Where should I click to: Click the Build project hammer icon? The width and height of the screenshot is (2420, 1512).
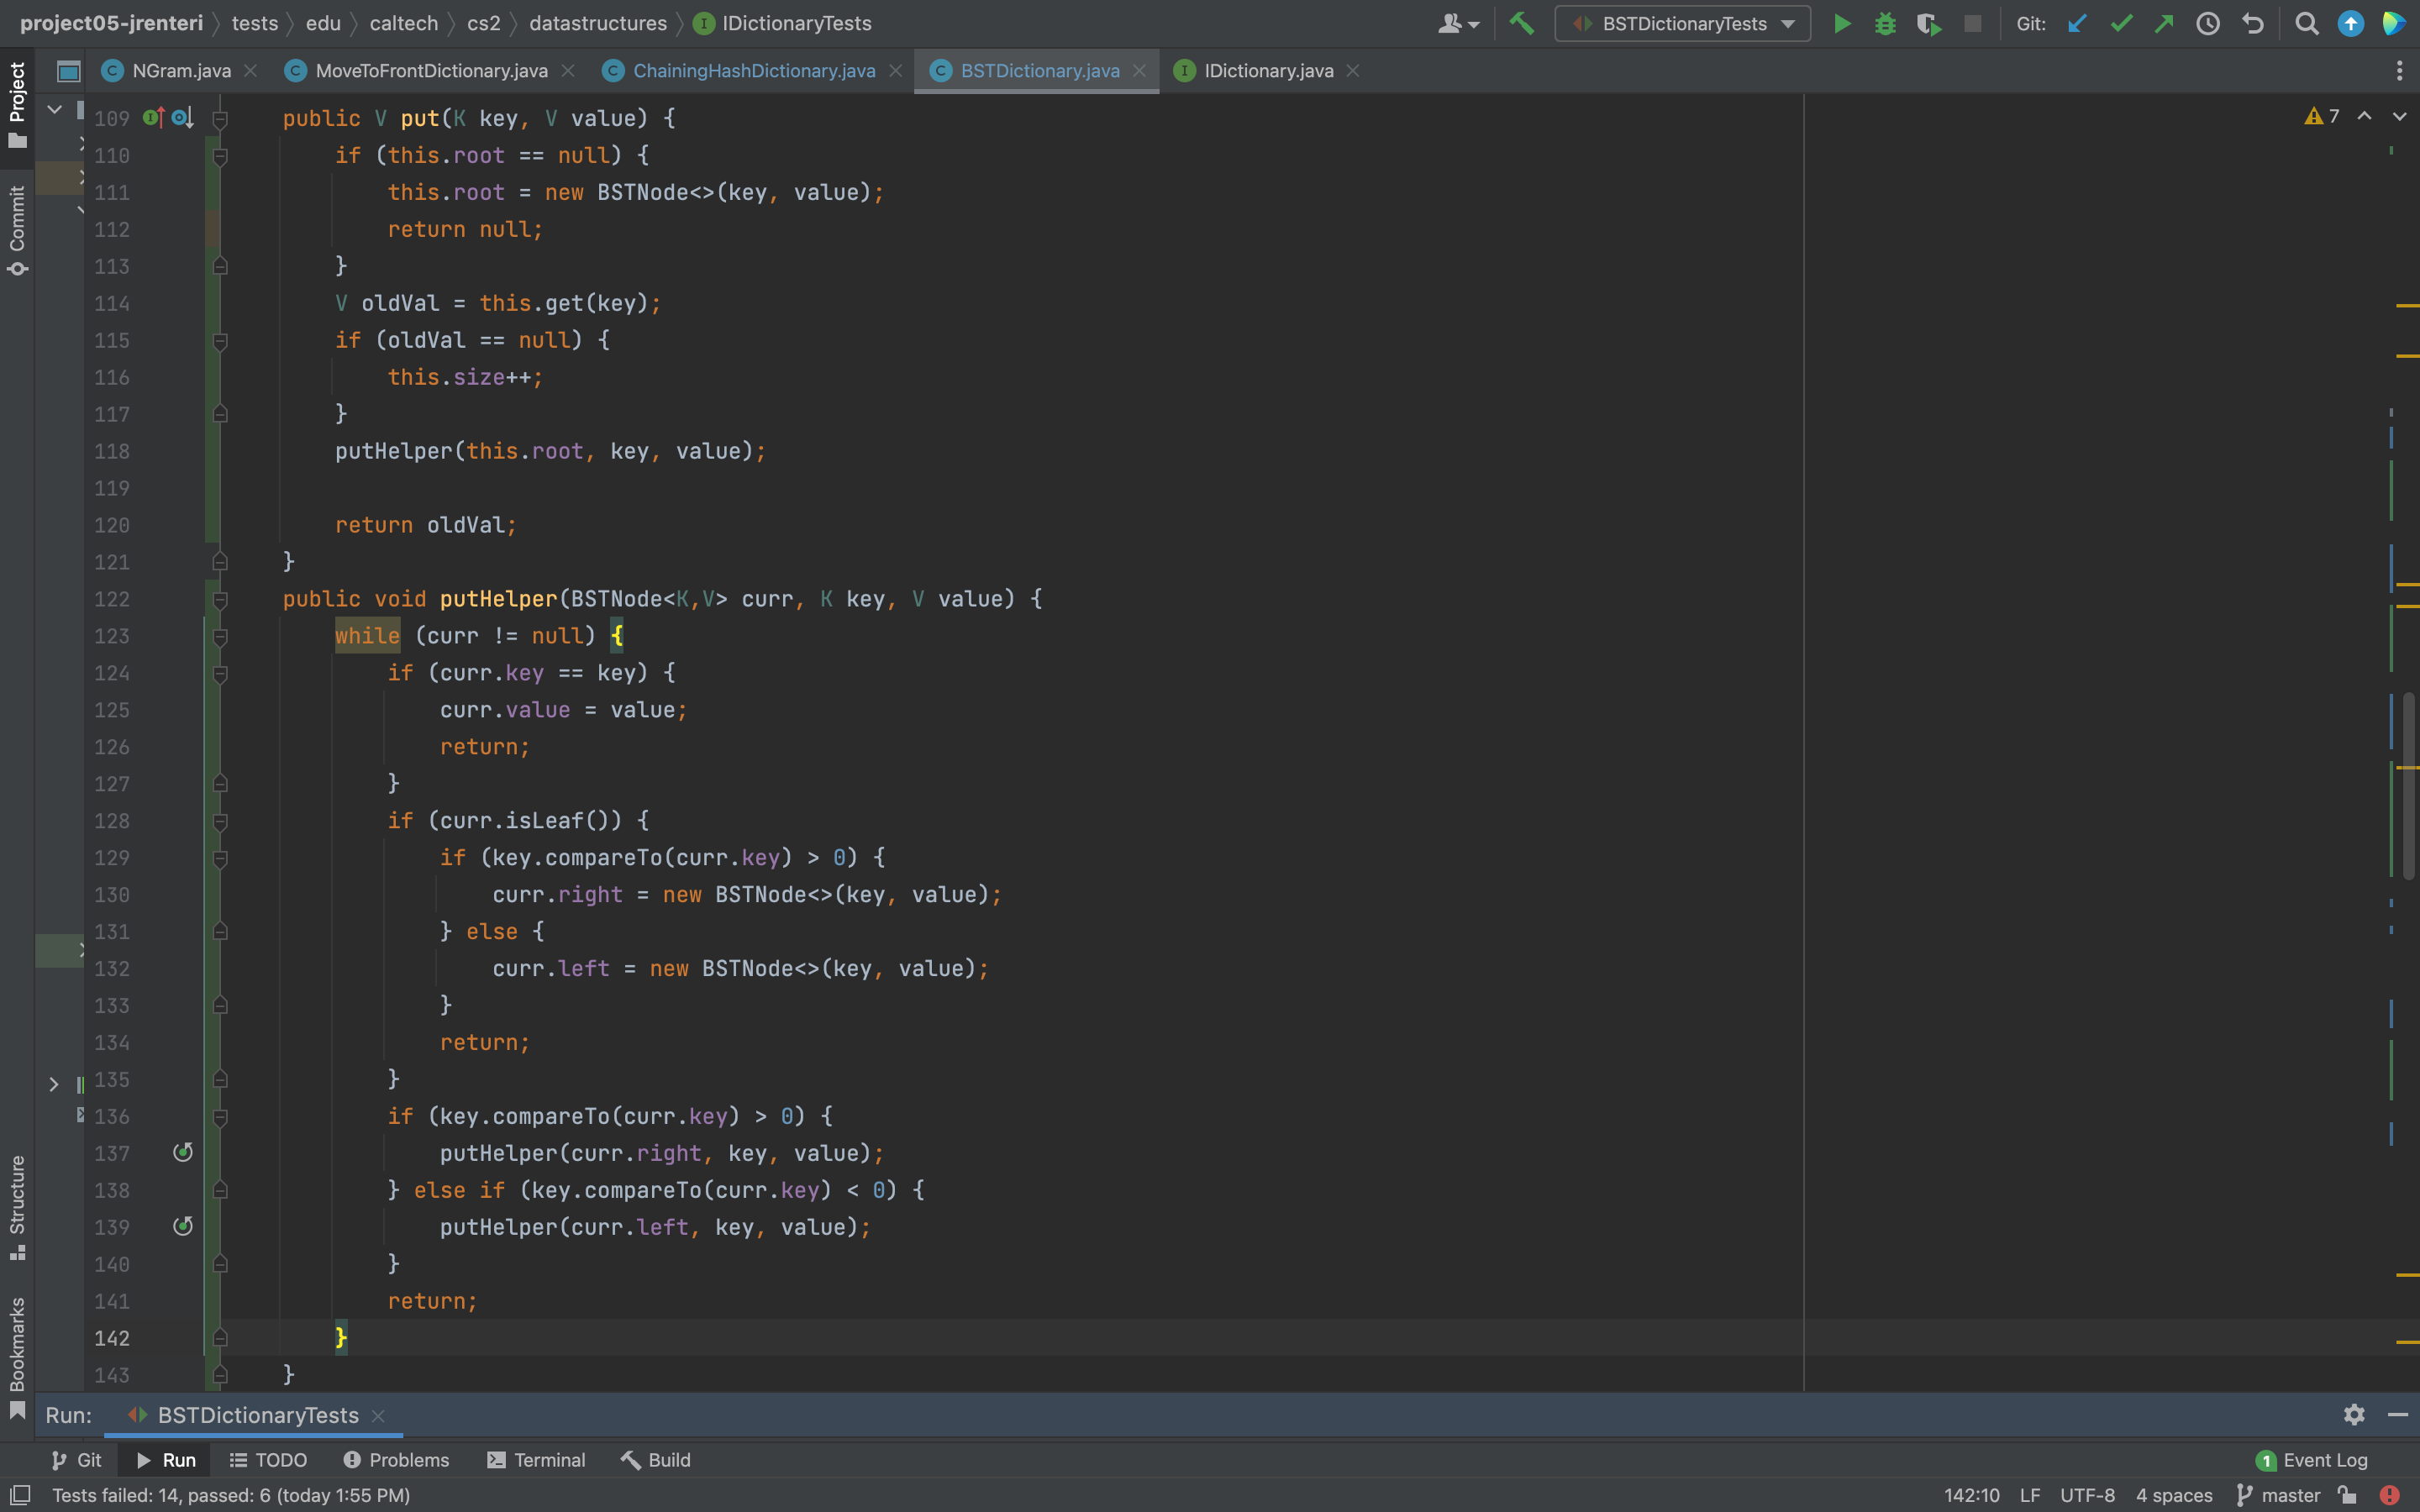click(x=1521, y=24)
